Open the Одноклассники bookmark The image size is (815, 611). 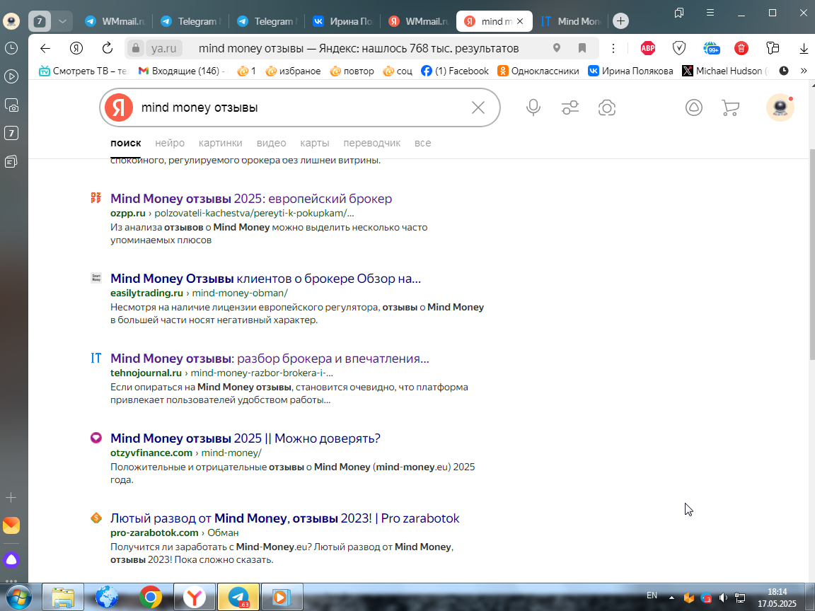tap(538, 71)
